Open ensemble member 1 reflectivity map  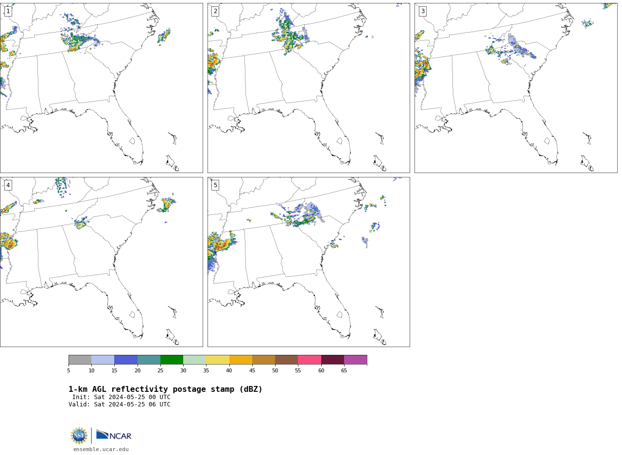tap(101, 88)
